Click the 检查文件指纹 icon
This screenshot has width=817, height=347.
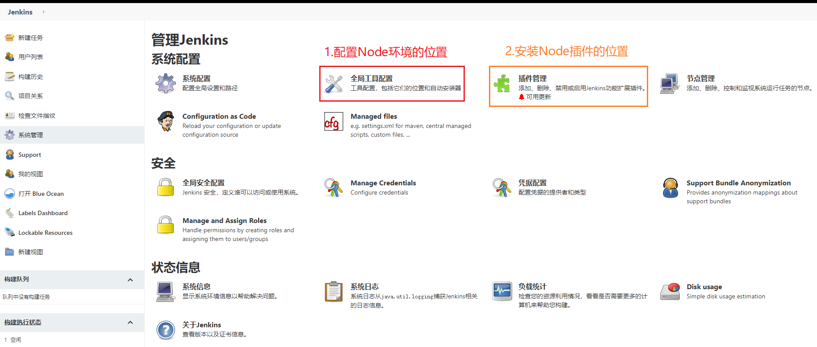(x=10, y=116)
